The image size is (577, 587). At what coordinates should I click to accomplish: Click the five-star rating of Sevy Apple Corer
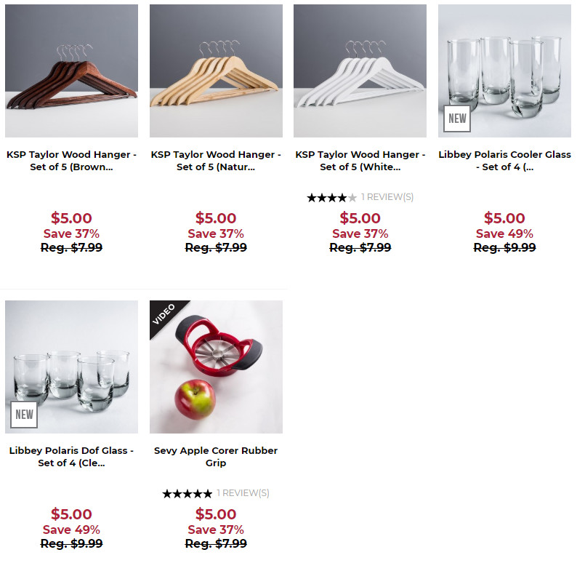[187, 493]
